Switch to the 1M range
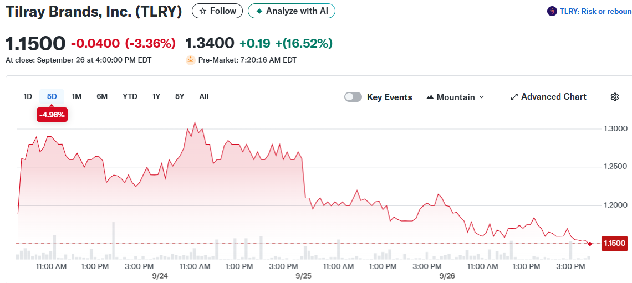This screenshot has width=632, height=283. tap(77, 96)
